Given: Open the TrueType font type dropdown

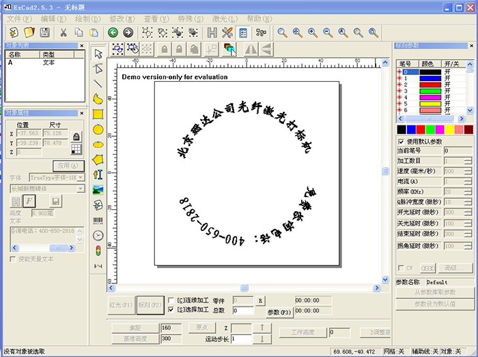Looking at the screenshot, I should pos(81,177).
